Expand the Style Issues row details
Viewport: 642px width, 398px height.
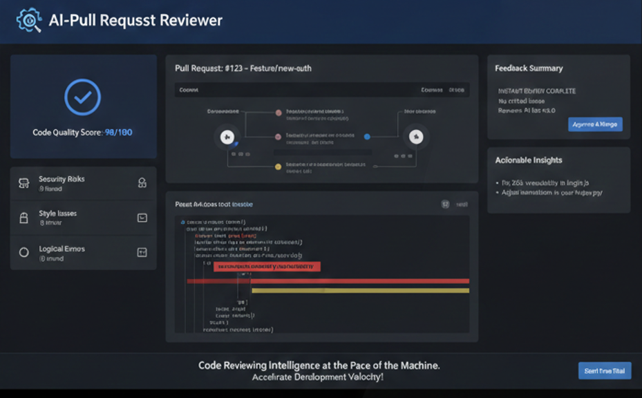point(142,218)
